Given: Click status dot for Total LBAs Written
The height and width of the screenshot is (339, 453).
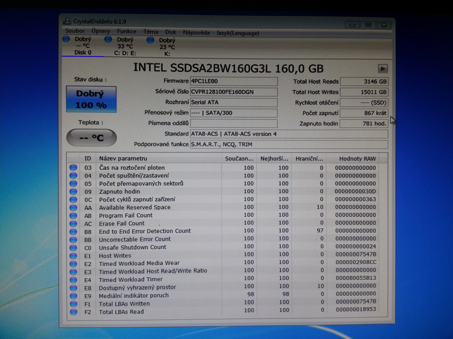Looking at the screenshot, I should [x=73, y=304].
